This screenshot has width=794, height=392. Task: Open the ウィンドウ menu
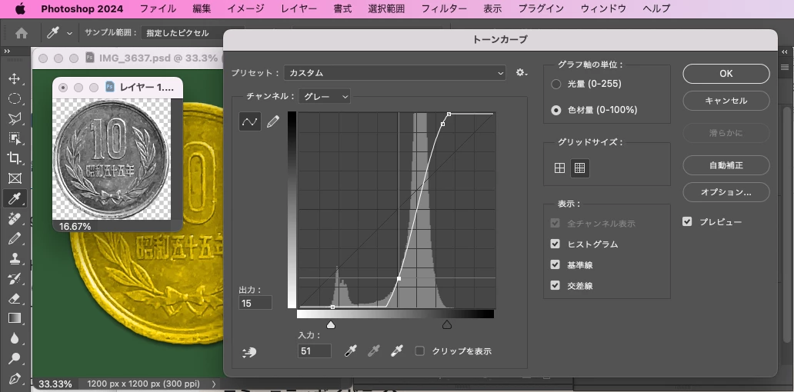point(603,8)
